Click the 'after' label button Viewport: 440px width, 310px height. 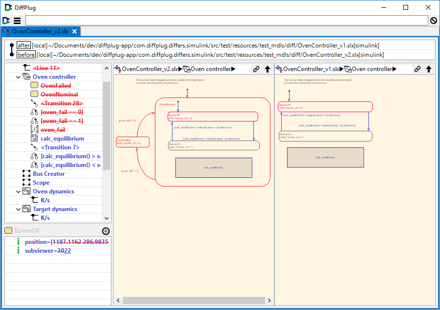pos(24,46)
